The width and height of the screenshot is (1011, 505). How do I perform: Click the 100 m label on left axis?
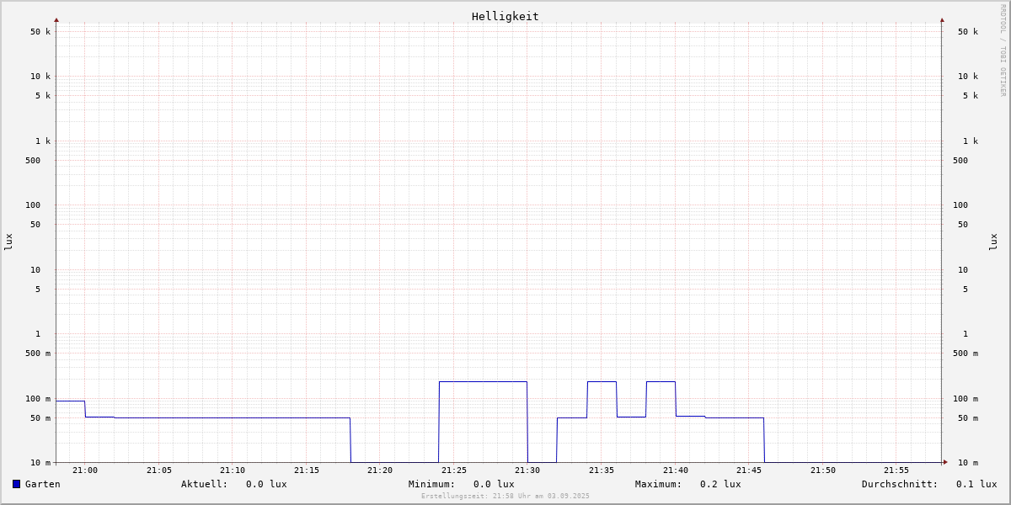(38, 399)
